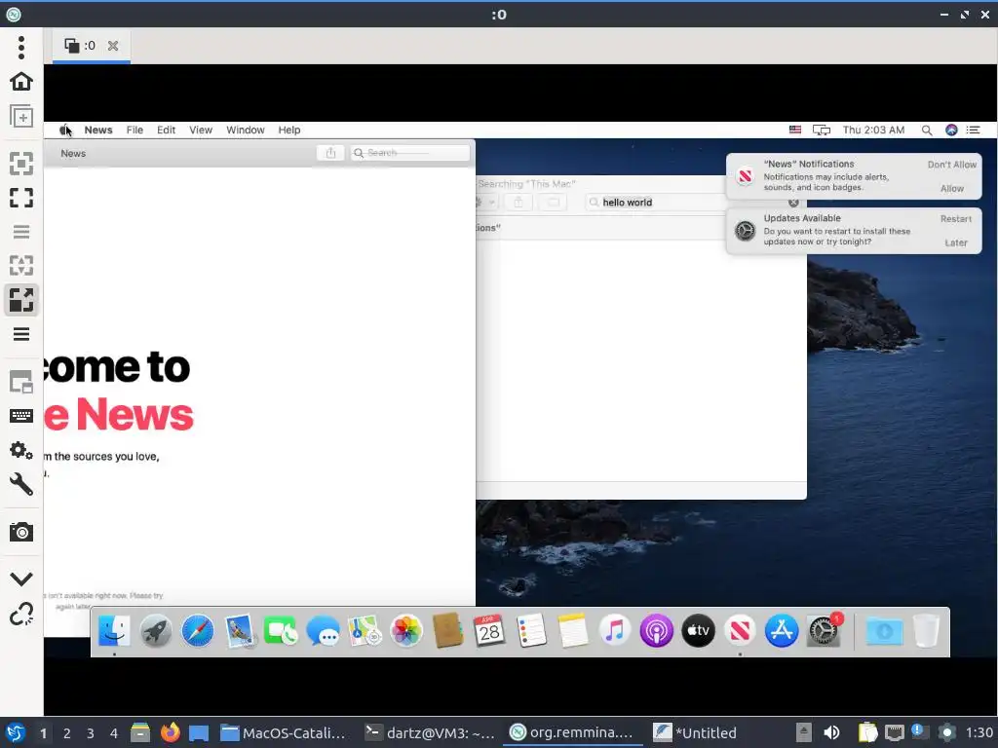Open Trash in the Dock

[926, 630]
